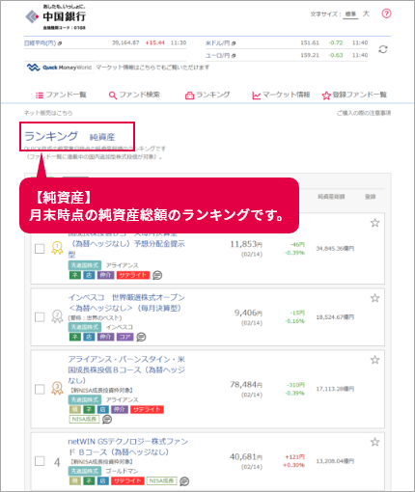This screenshot has height=492, width=415.
Task: Click price 40,681円 value
Action: [x=246, y=457]
